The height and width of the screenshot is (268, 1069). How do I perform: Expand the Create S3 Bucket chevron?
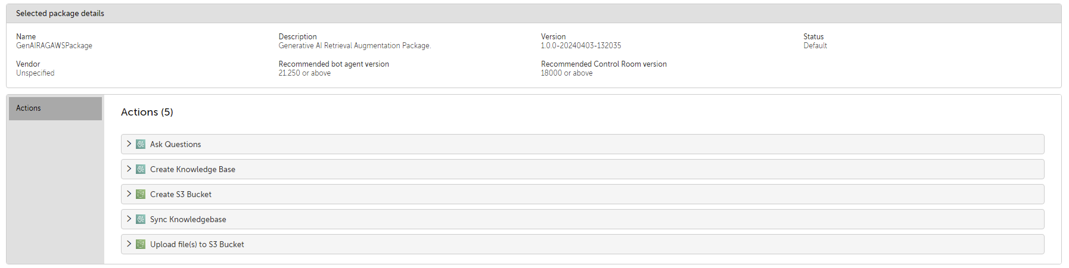tap(129, 194)
